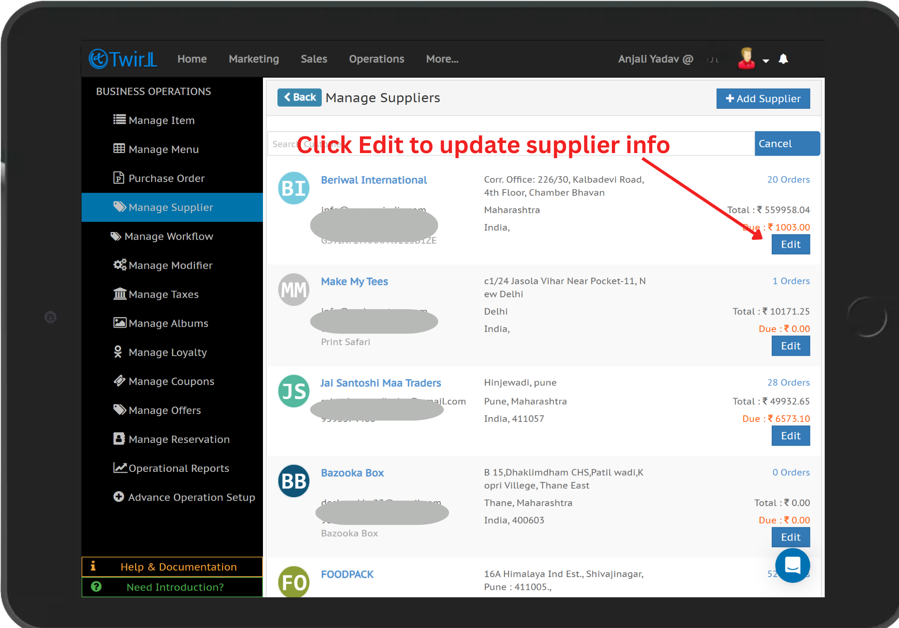Click the Help info icon
899x628 pixels.
(93, 566)
